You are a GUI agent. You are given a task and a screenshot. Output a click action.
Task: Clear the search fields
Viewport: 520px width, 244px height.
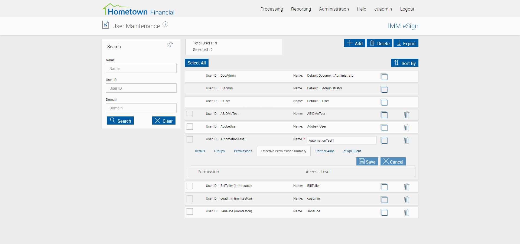pyautogui.click(x=164, y=121)
